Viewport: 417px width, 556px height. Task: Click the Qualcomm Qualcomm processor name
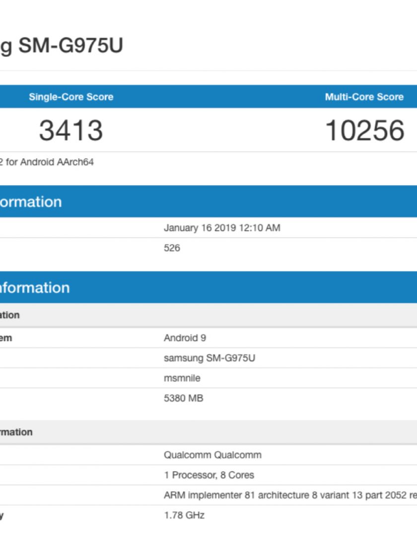[x=212, y=455]
